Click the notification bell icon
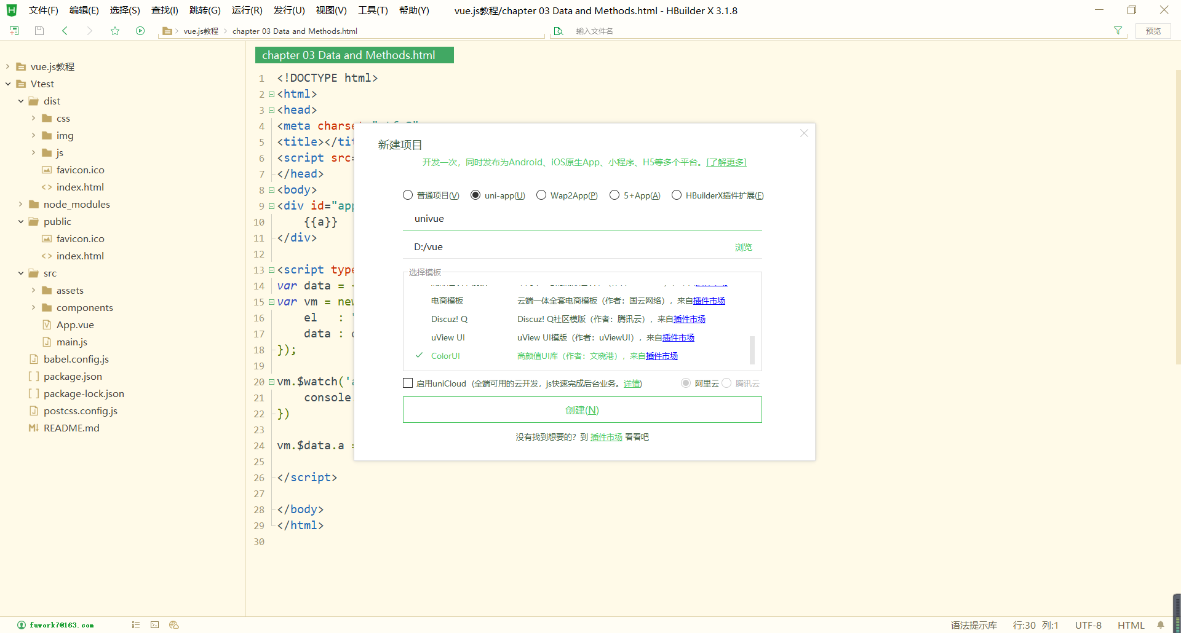Viewport: 1181px width, 633px height. pyautogui.click(x=1161, y=625)
